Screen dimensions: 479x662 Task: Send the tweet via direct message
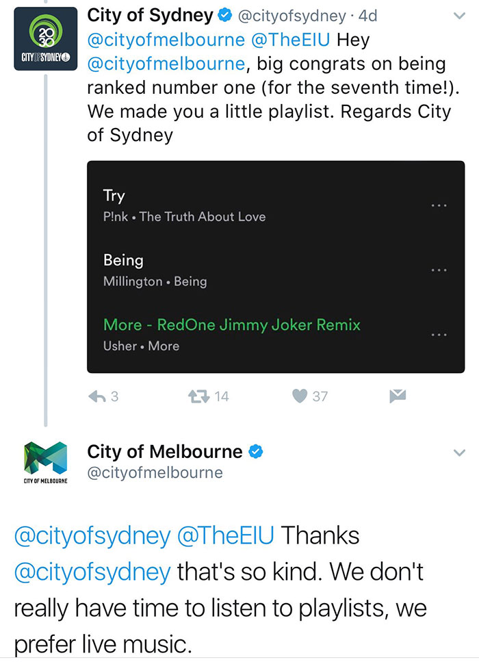click(398, 396)
